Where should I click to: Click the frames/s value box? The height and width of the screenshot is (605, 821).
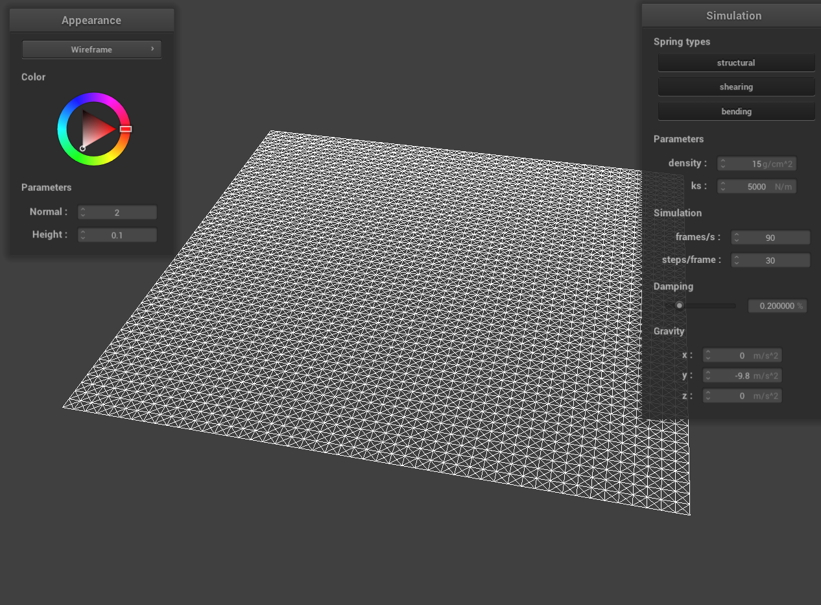[770, 238]
